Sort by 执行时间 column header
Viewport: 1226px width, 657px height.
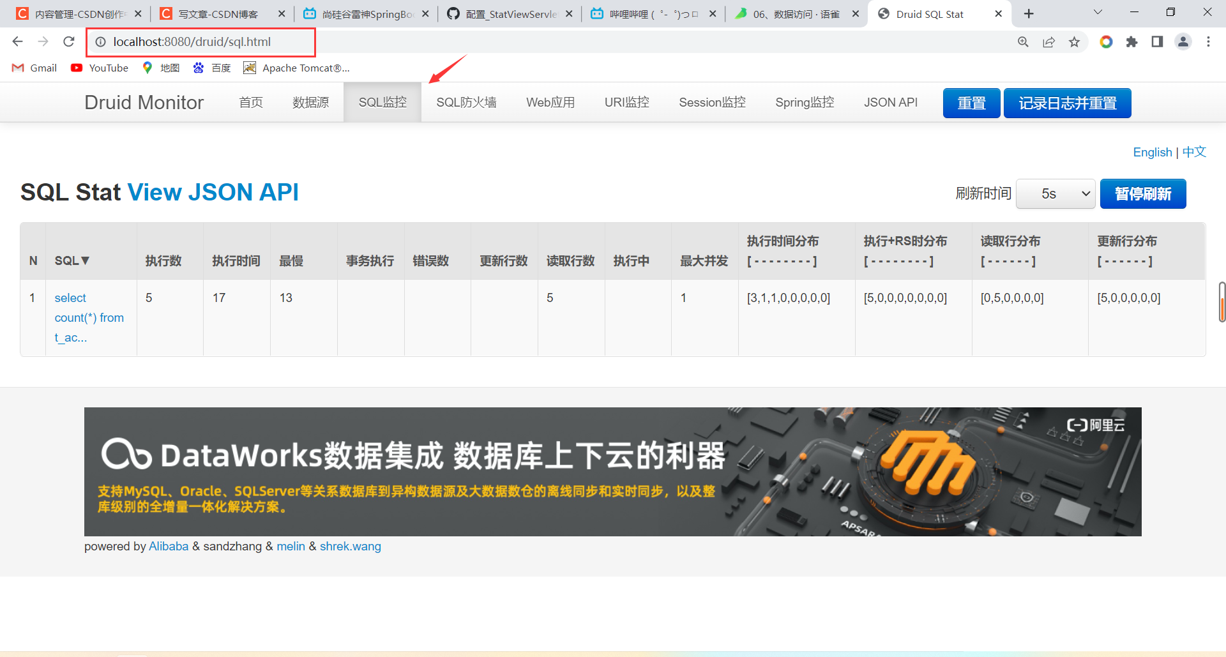click(236, 261)
